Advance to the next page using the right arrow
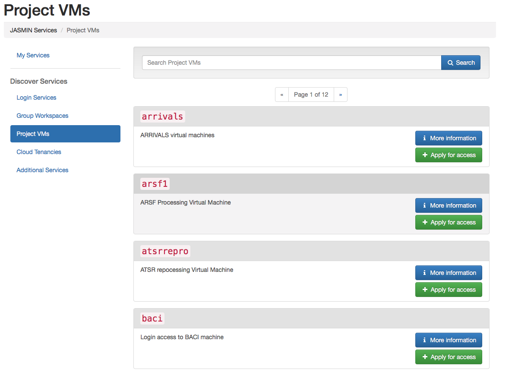This screenshot has width=512, height=372. [x=341, y=94]
